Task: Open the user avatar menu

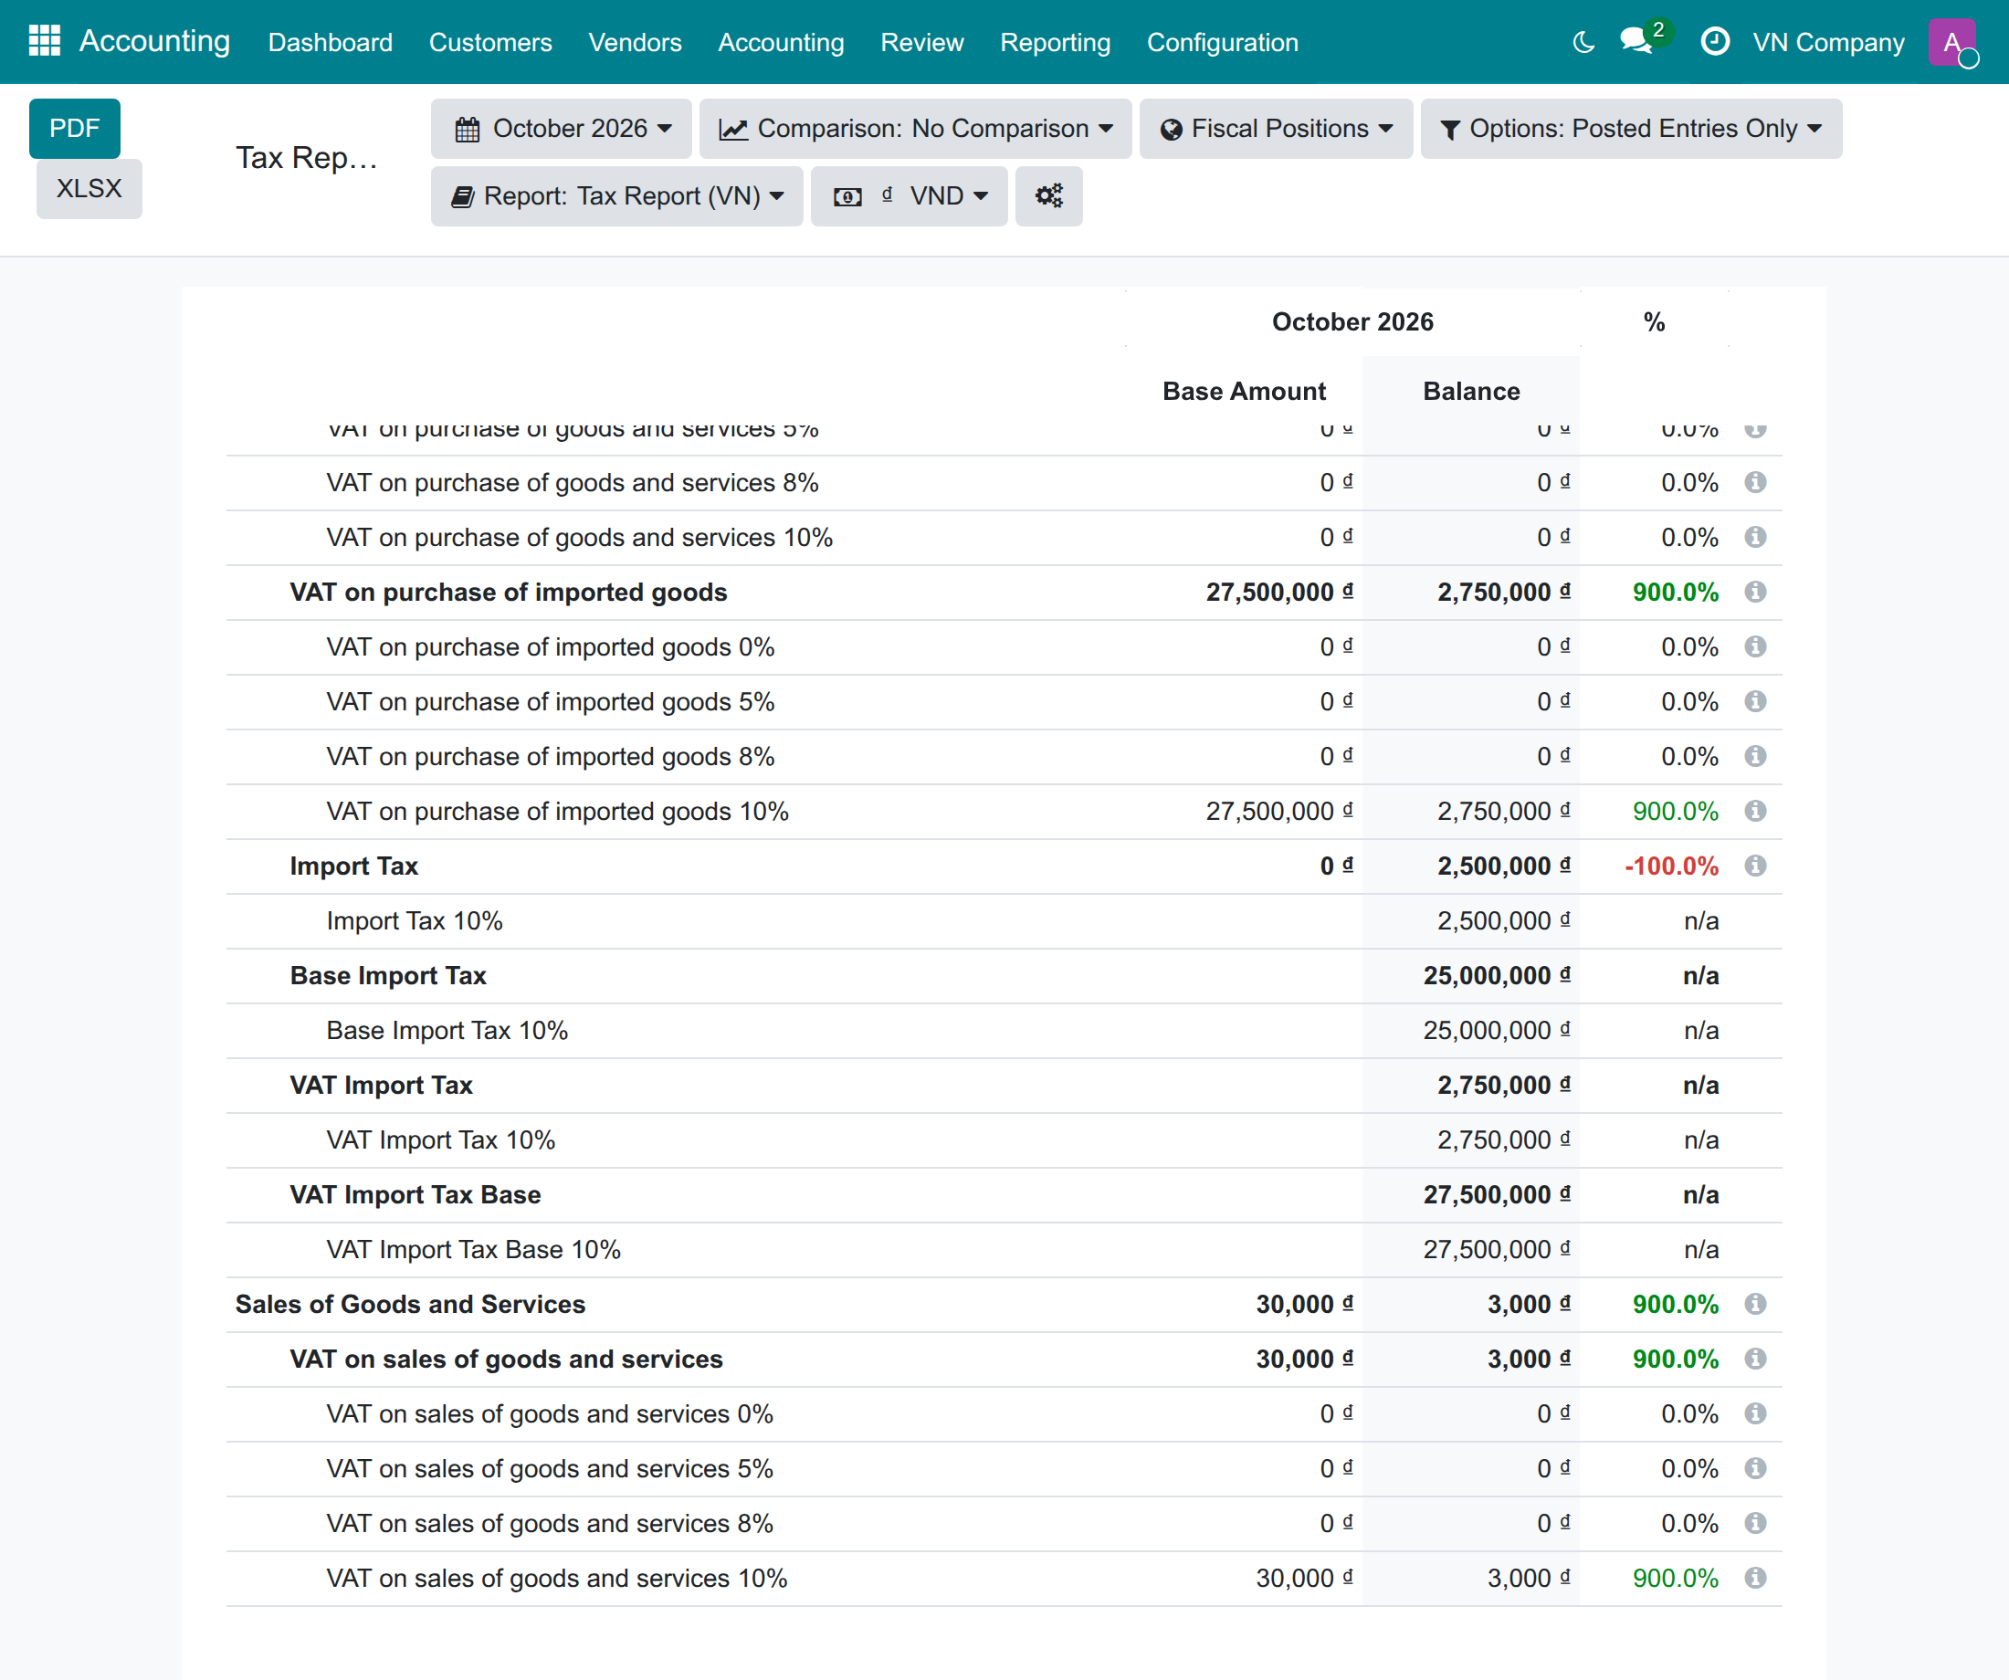Action: click(x=1951, y=42)
